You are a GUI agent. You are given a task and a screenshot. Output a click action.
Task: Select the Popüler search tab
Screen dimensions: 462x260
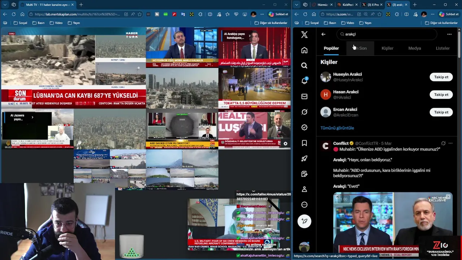click(331, 48)
